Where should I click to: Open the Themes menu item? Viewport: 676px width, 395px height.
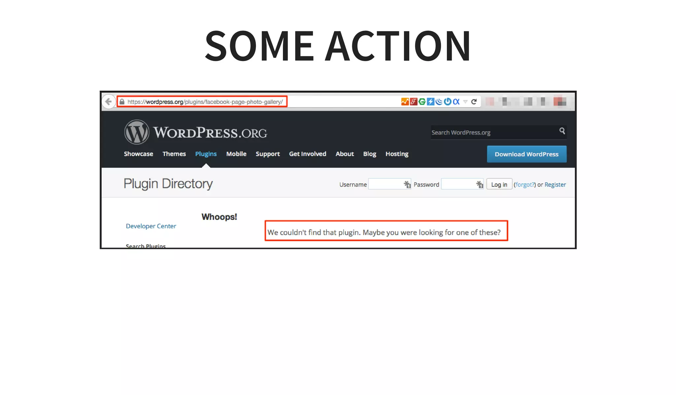(x=174, y=154)
